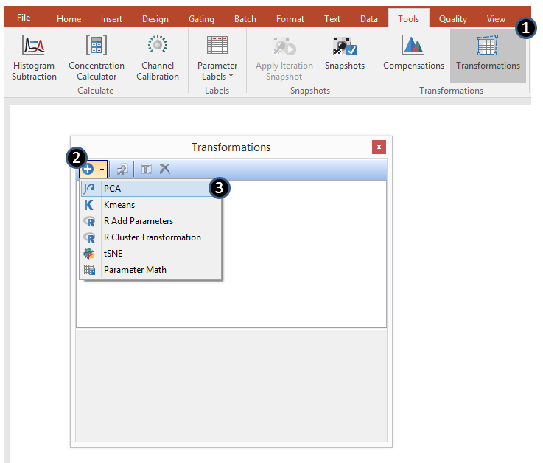The height and width of the screenshot is (463, 543).
Task: Open the dropdown arrow next to add button
Action: pyautogui.click(x=103, y=170)
